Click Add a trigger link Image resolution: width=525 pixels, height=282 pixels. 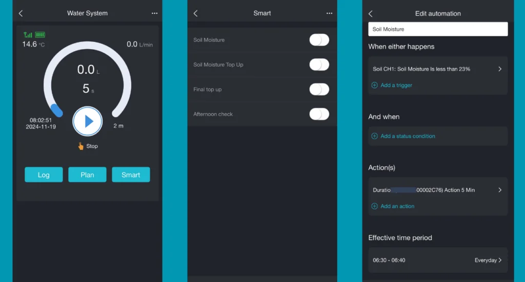click(x=396, y=85)
